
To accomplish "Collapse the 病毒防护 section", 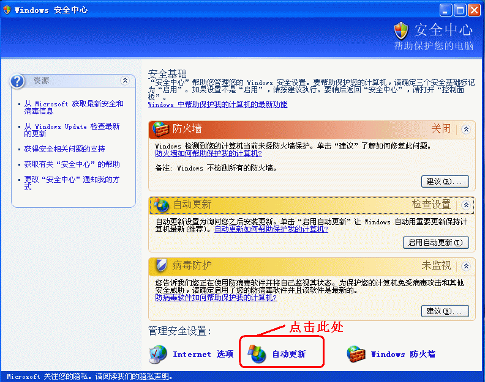I will (466, 266).
